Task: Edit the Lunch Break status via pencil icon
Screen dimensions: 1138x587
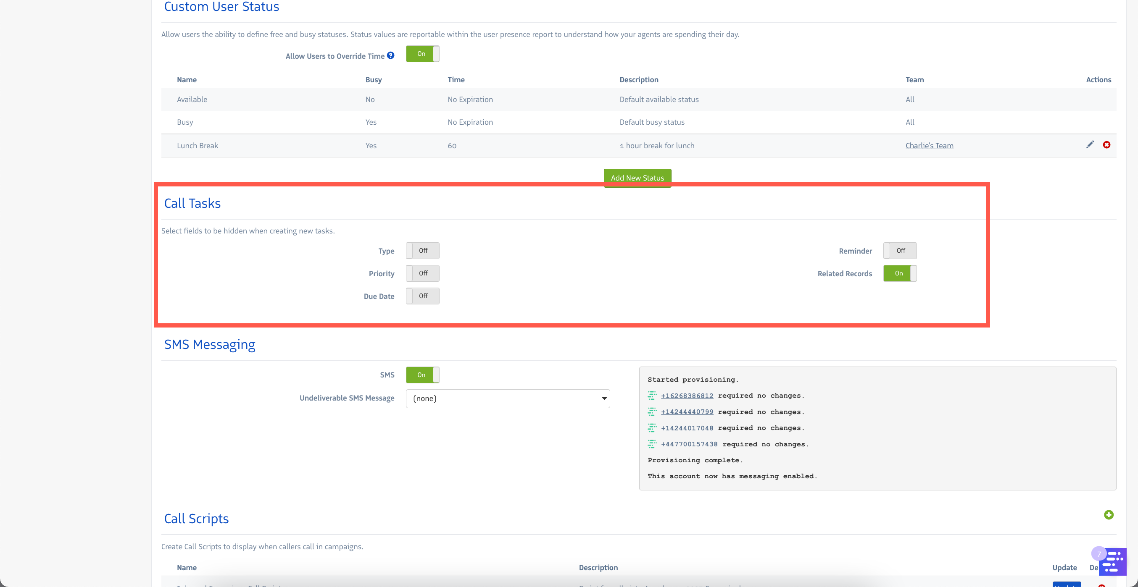Action: click(x=1090, y=145)
